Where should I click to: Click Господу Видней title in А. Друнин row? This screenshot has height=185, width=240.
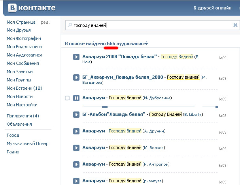click(x=125, y=131)
